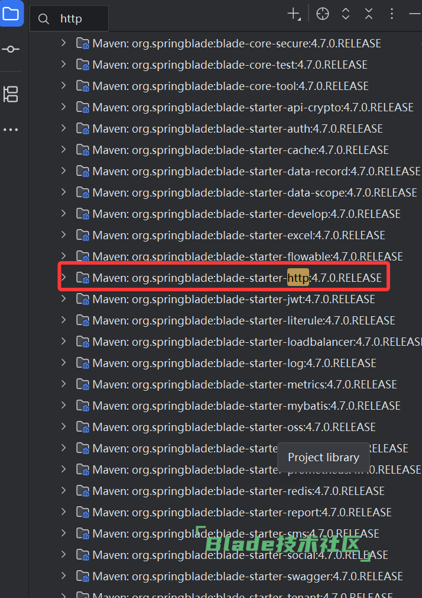Open the Commit tool window
This screenshot has height=598, width=422.
click(11, 49)
